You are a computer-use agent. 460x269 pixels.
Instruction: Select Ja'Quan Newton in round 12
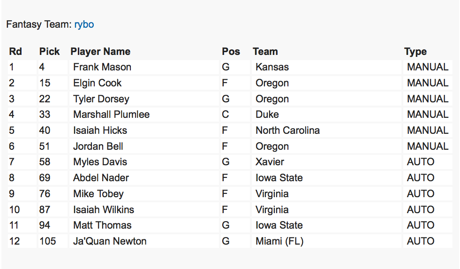pos(110,241)
